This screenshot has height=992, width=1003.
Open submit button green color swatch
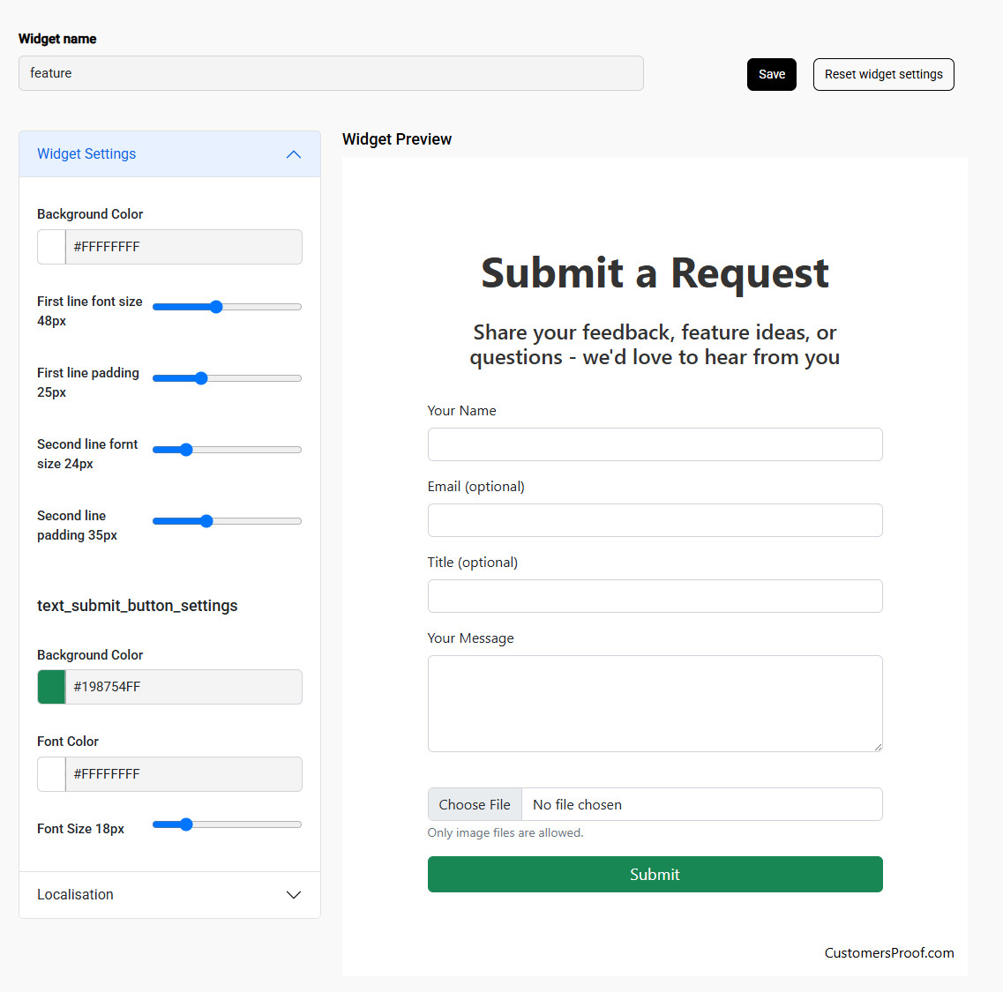pyautogui.click(x=51, y=687)
